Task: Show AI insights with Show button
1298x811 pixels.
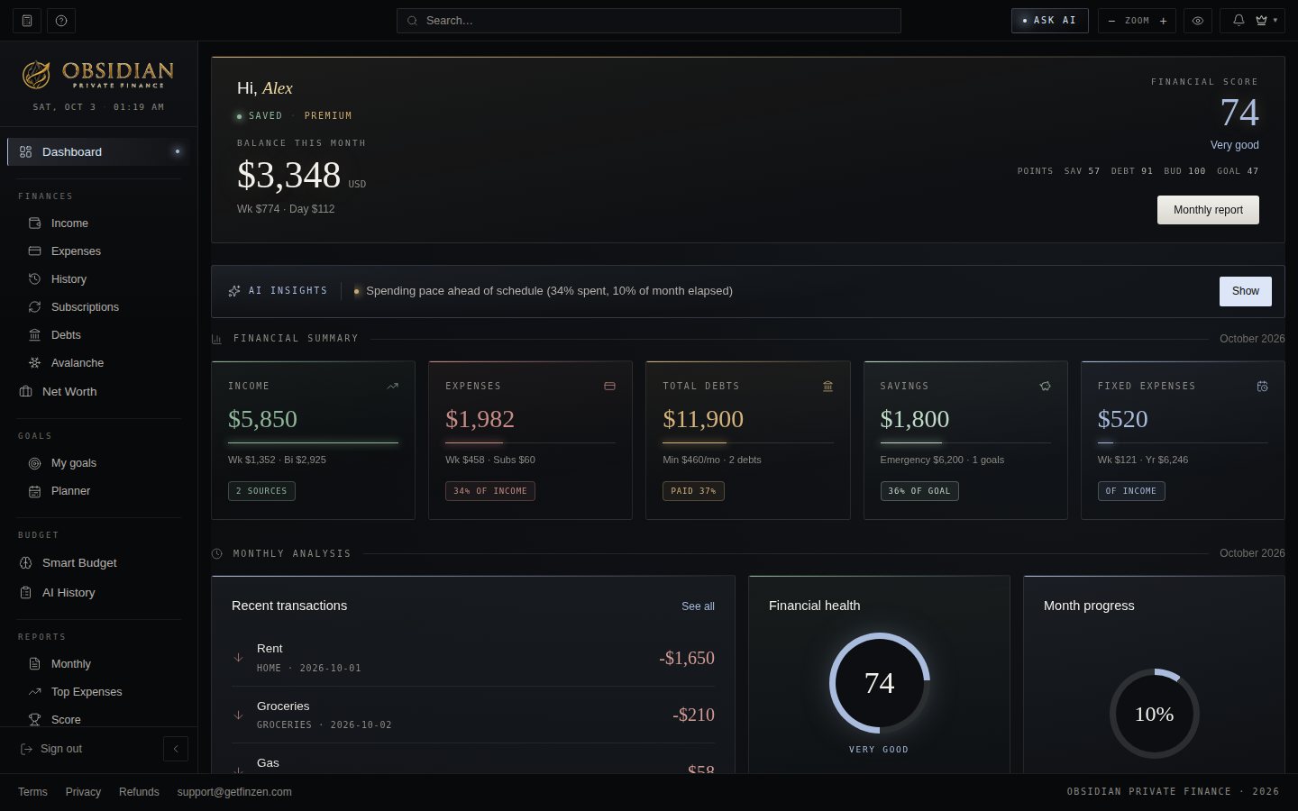Action: 1246,291
